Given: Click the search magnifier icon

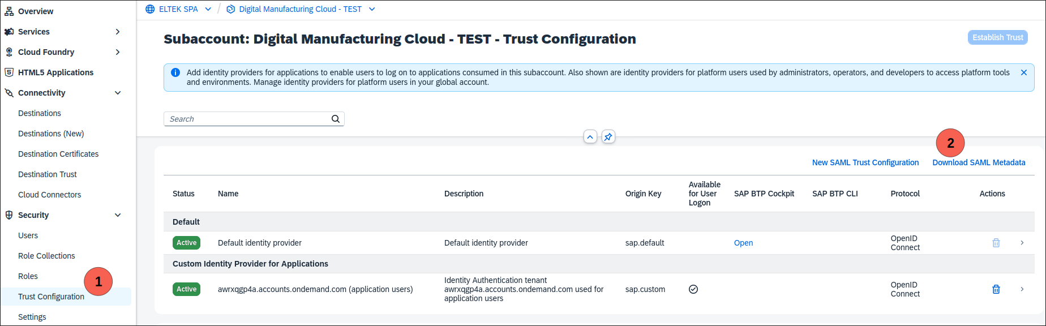Looking at the screenshot, I should click(336, 119).
